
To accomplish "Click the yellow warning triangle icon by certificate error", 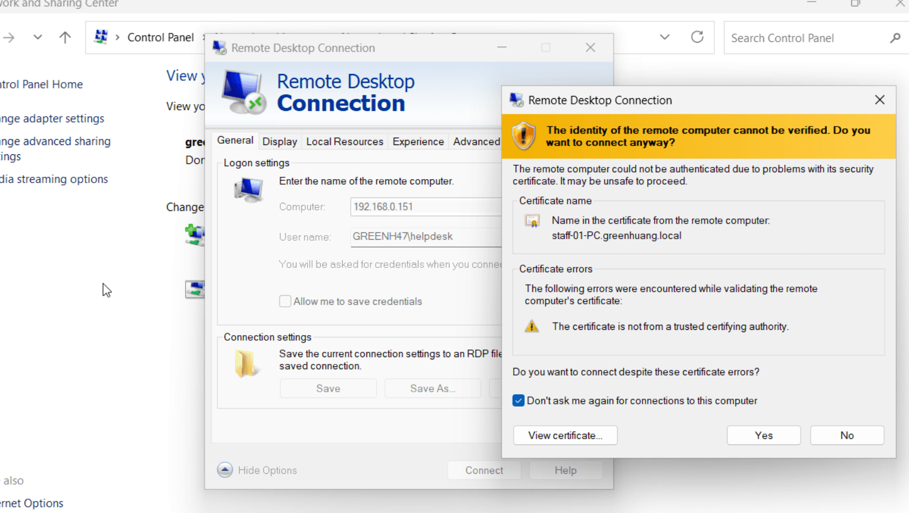I will (x=532, y=326).
